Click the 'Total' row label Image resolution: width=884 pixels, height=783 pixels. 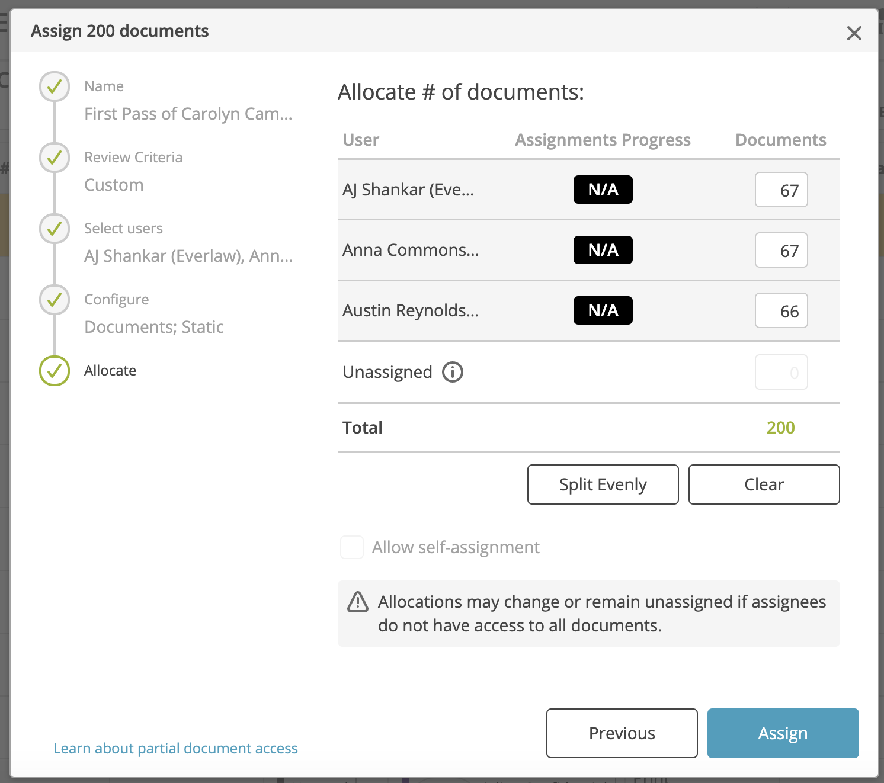tap(363, 428)
